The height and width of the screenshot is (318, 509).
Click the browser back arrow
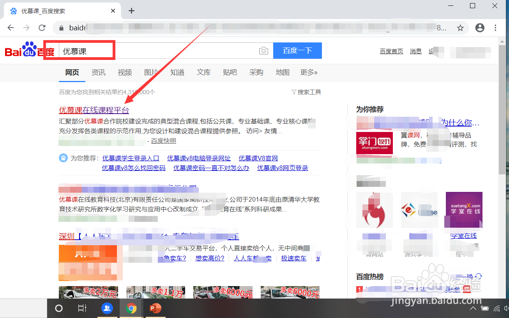(11, 28)
